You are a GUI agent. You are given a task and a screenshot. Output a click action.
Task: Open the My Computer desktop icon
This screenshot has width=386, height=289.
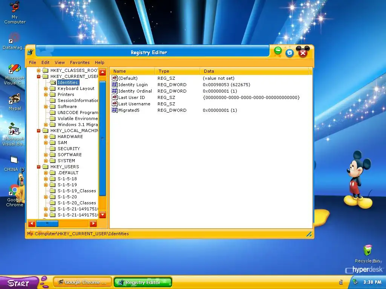(15, 12)
